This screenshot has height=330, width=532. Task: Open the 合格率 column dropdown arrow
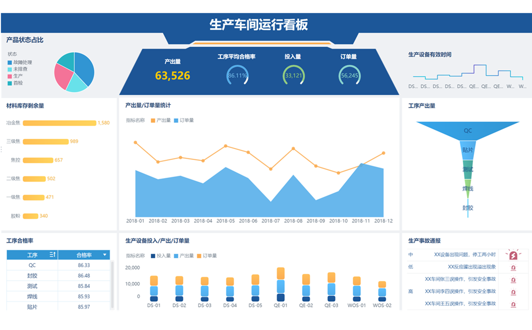coord(105,255)
